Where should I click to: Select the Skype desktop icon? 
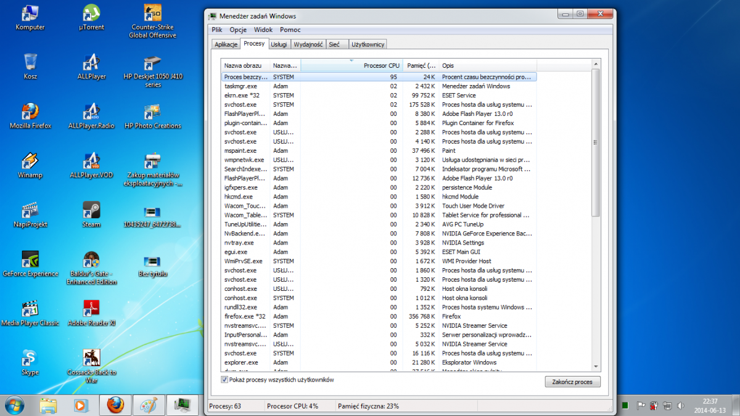[30, 362]
